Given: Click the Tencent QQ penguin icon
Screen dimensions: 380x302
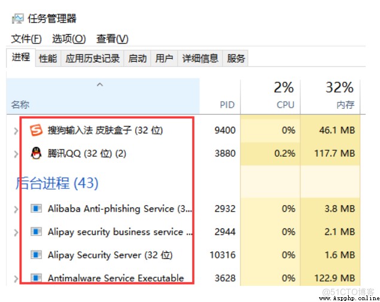Looking at the screenshot, I should (x=36, y=153).
